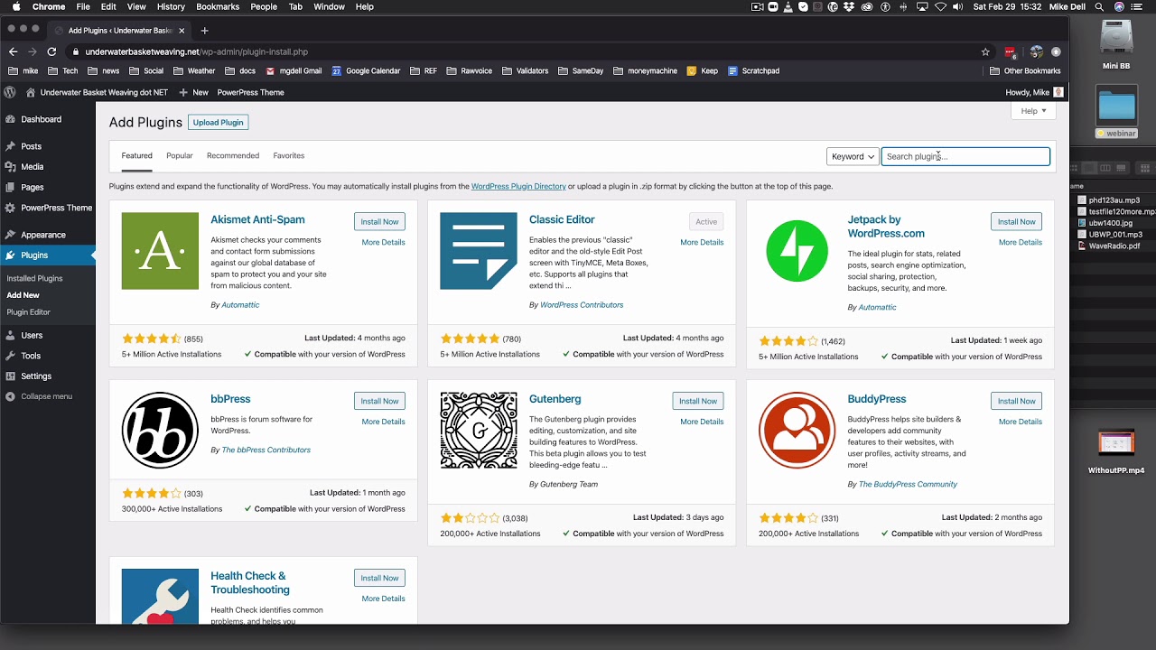1156x650 pixels.
Task: Open the Google Calendar bookmark
Action: [366, 70]
